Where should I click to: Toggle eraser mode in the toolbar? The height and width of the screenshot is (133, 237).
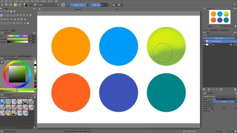coord(59,5)
